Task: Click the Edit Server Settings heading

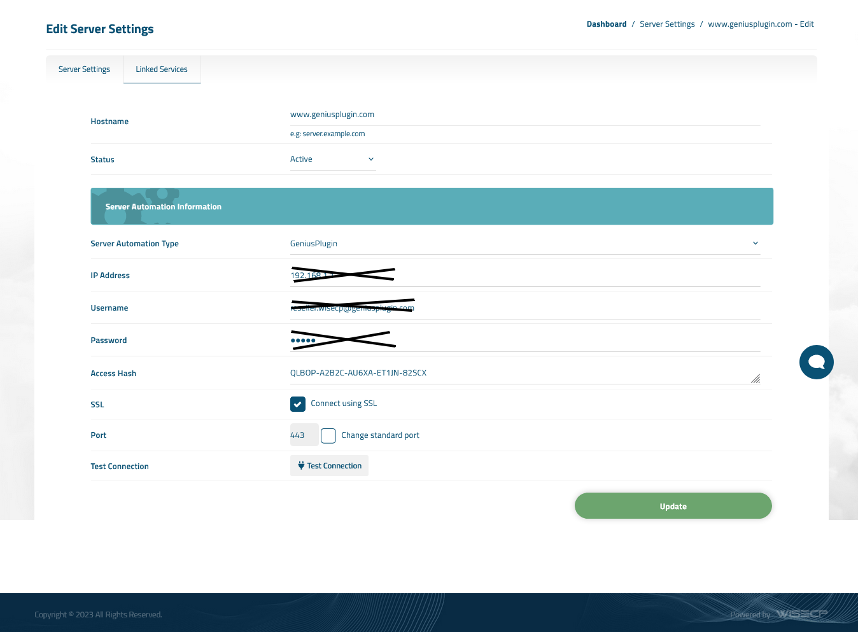Action: 100,29
